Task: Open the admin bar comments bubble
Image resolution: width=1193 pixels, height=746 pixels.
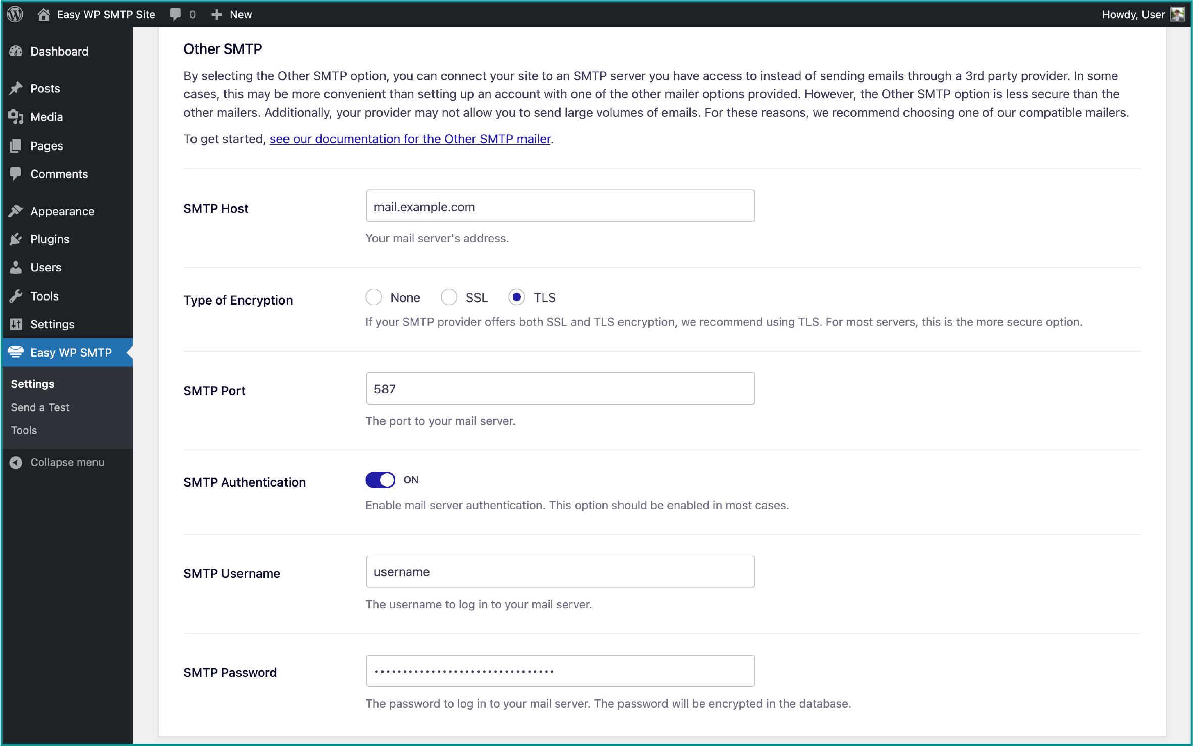Action: (x=182, y=14)
